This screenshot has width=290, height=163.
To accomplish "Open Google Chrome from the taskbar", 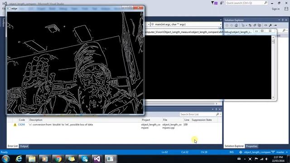I will coord(58,159).
